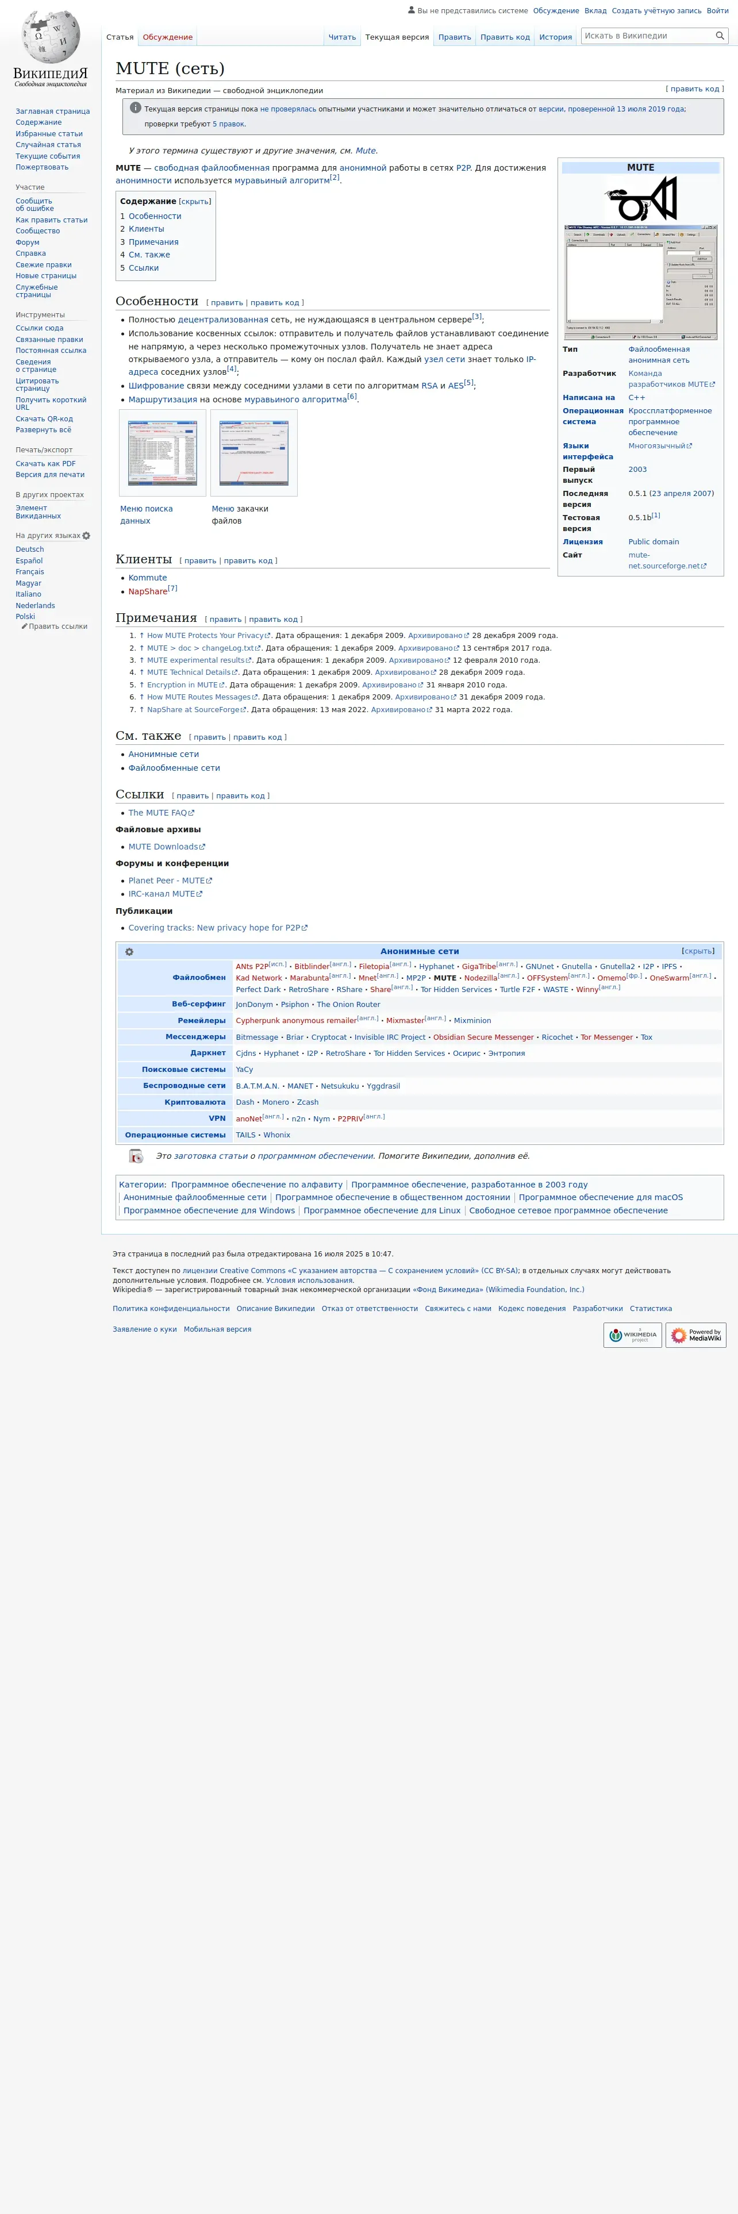Click the Wikimedia project badge

click(x=632, y=1335)
